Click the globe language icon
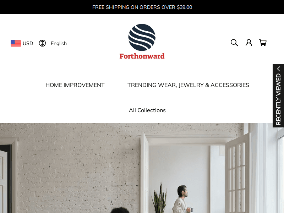 tap(42, 43)
